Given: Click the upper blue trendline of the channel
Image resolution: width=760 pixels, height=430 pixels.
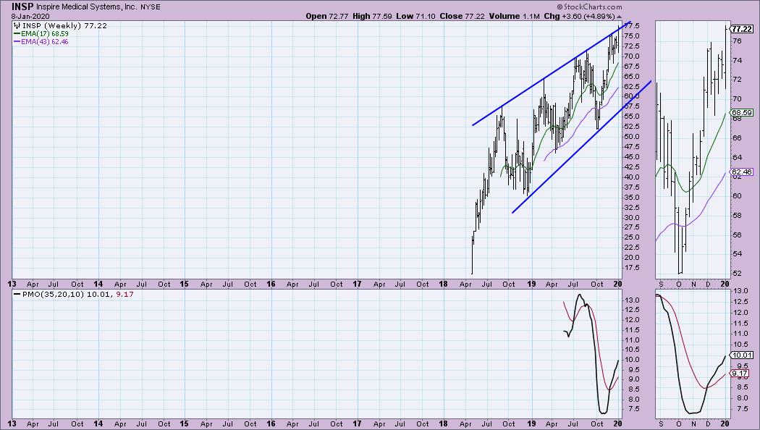Looking at the screenshot, I should pyautogui.click(x=552, y=74).
